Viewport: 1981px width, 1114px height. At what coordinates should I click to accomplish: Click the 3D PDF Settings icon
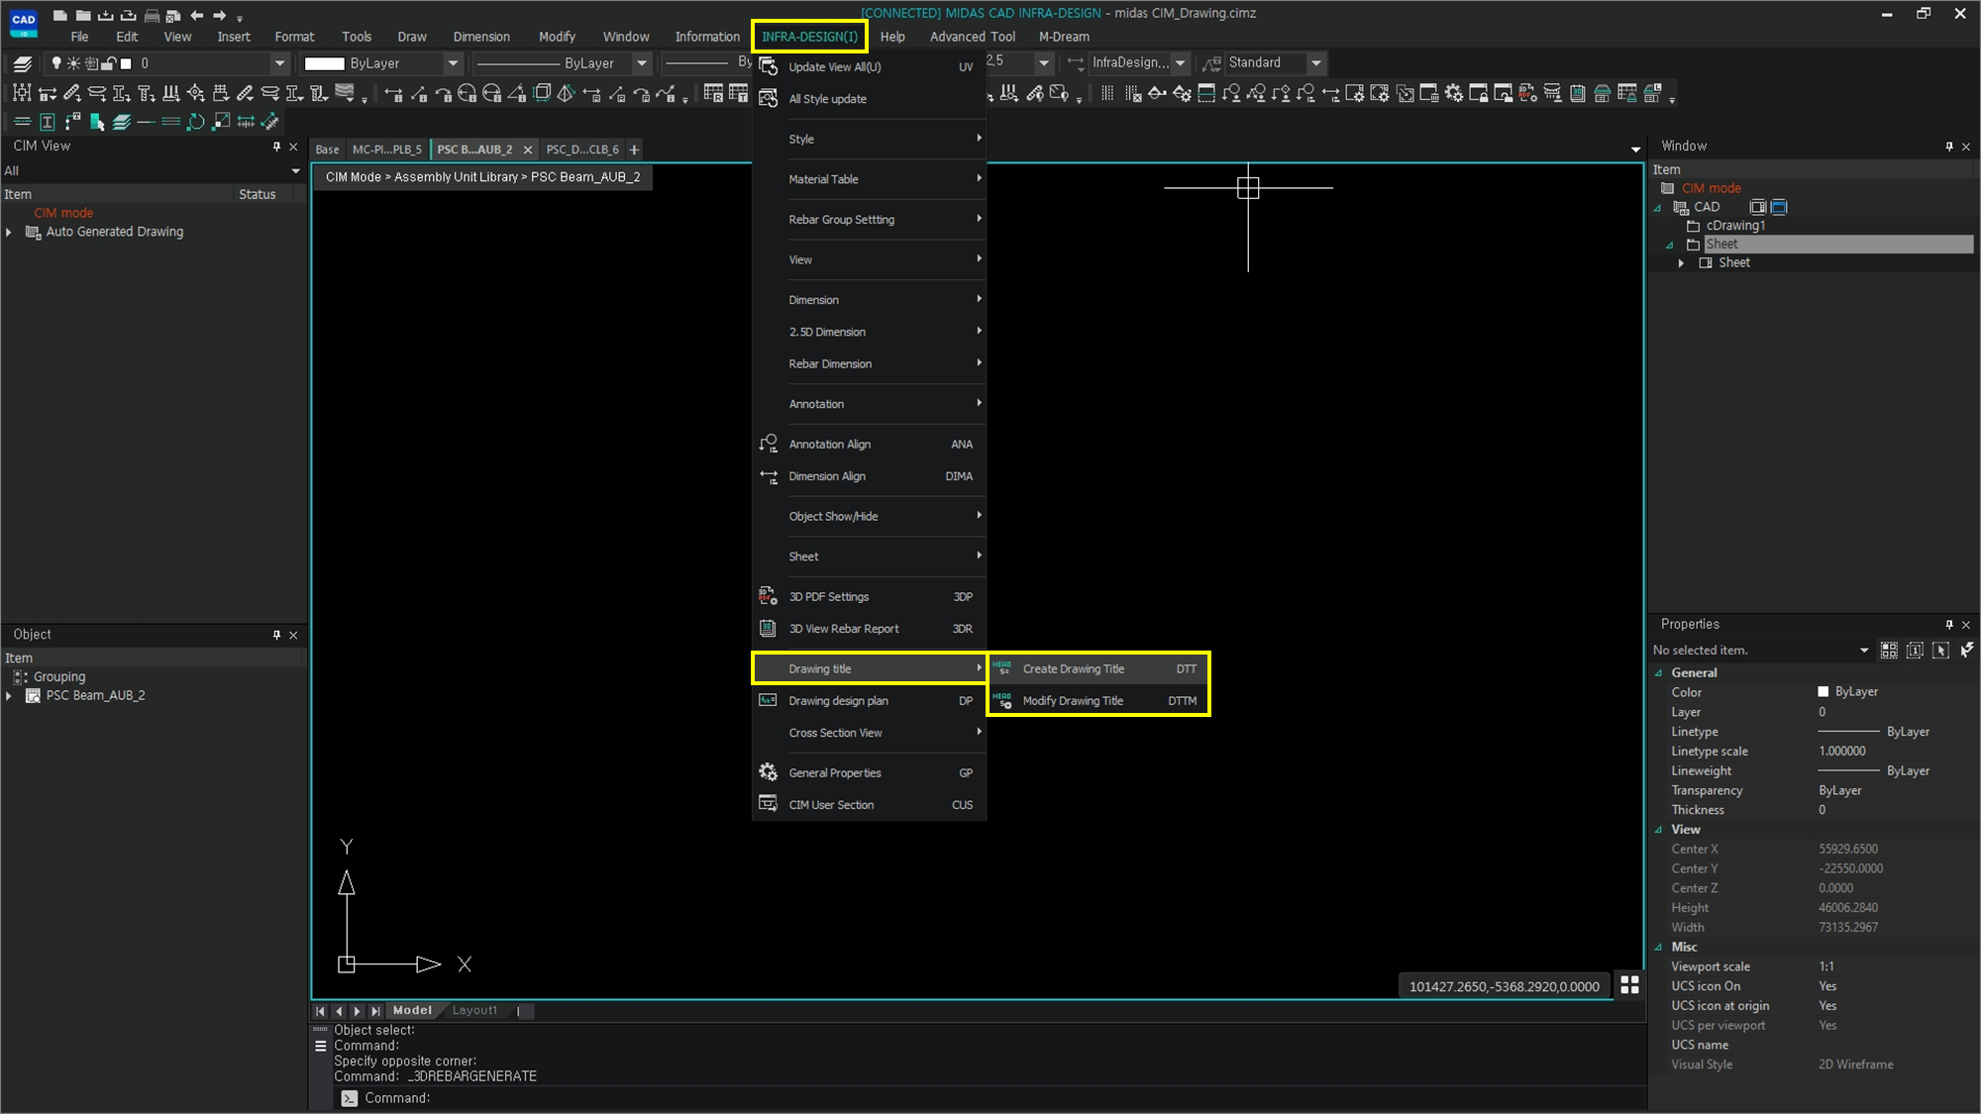[x=768, y=596]
